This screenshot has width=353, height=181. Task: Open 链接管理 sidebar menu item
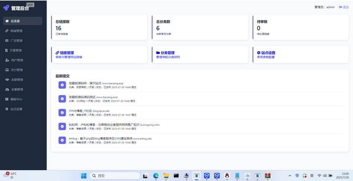23,31
